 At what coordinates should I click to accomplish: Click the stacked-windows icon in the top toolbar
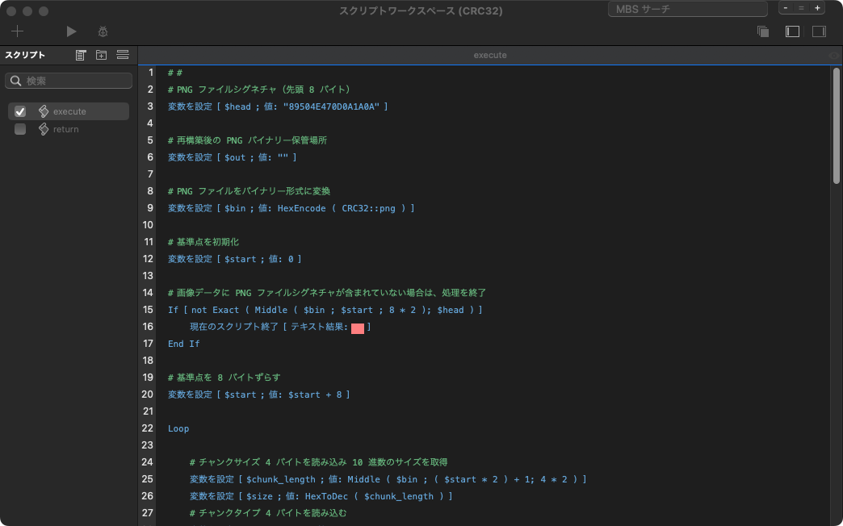762,31
